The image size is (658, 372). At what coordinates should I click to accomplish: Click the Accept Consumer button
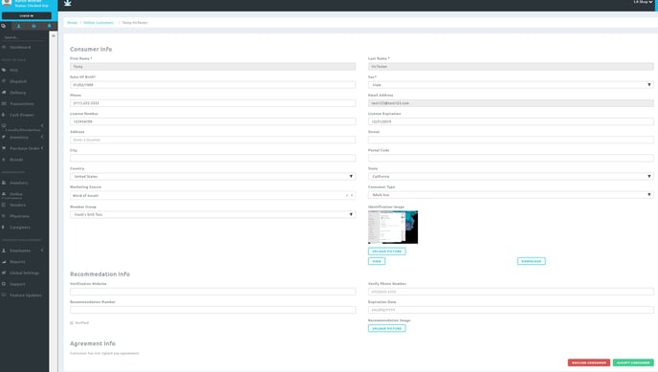[633, 362]
